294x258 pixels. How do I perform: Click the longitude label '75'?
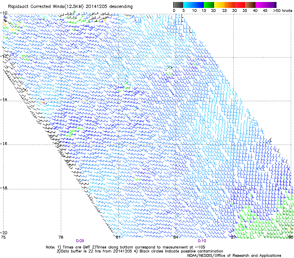click(x=3, y=237)
